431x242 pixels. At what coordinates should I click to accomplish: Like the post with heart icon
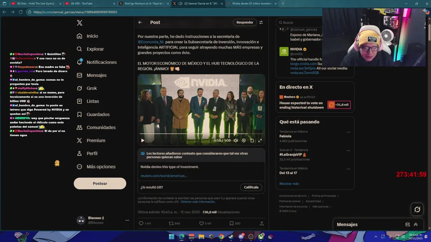201,223
